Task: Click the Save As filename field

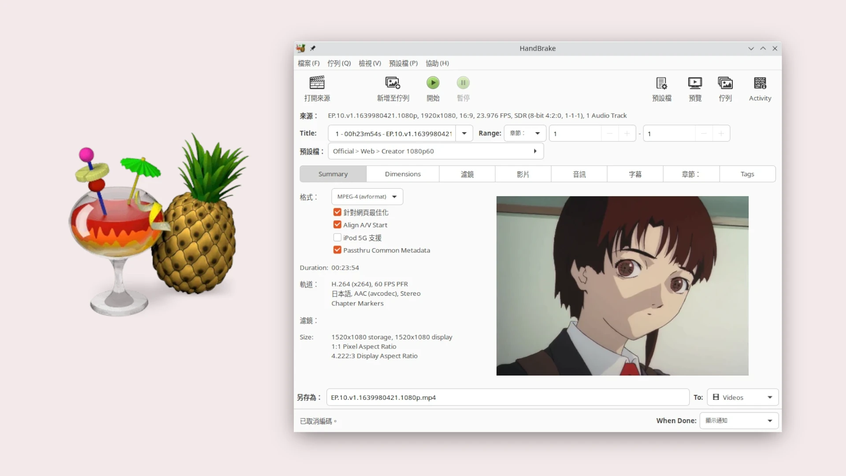Action: [507, 397]
